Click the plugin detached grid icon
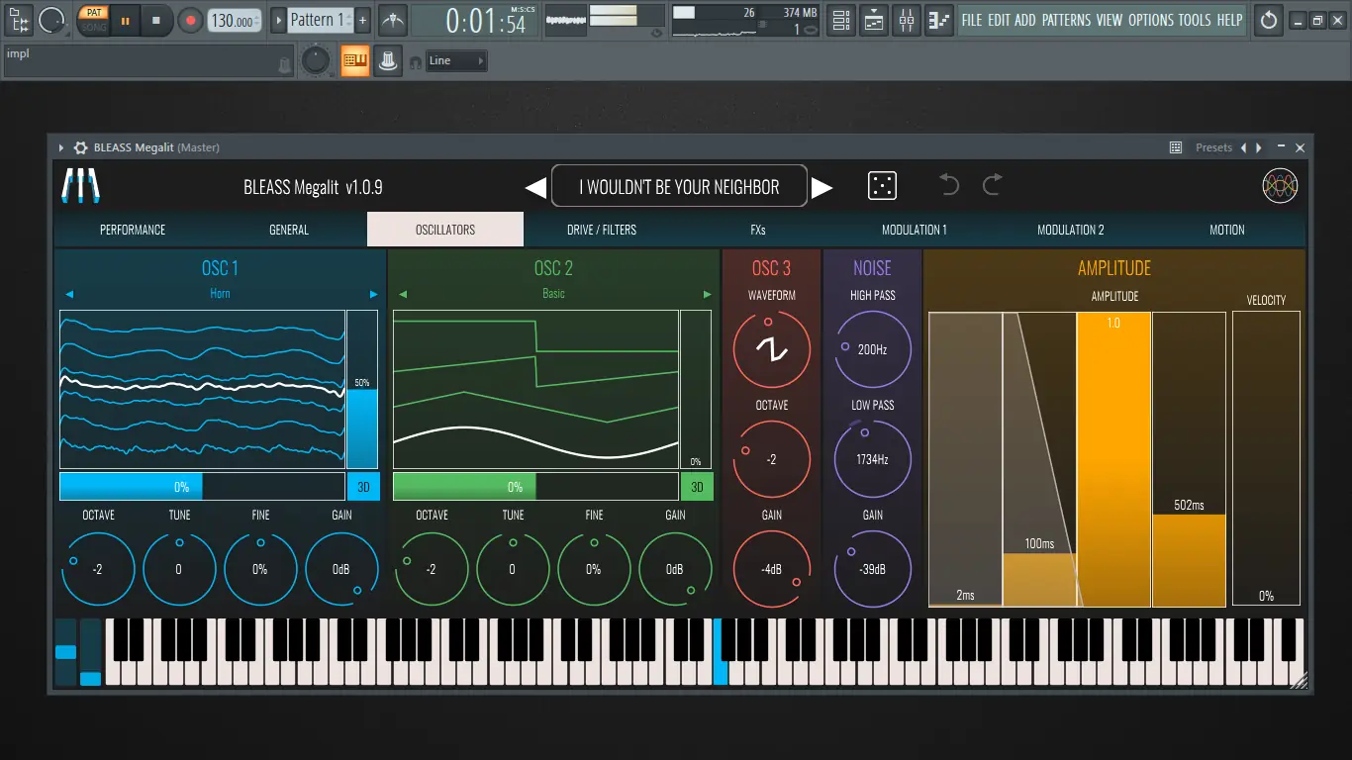Viewport: 1352px width, 760px height. click(x=1176, y=147)
